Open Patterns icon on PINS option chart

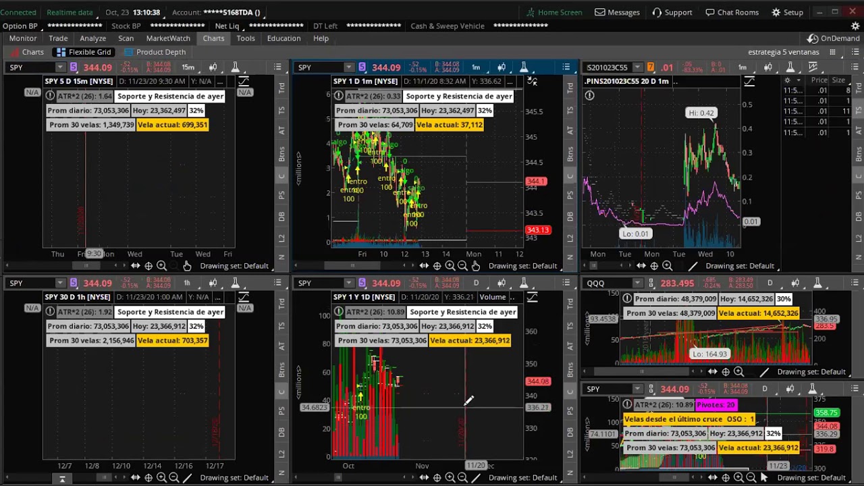pos(813,67)
